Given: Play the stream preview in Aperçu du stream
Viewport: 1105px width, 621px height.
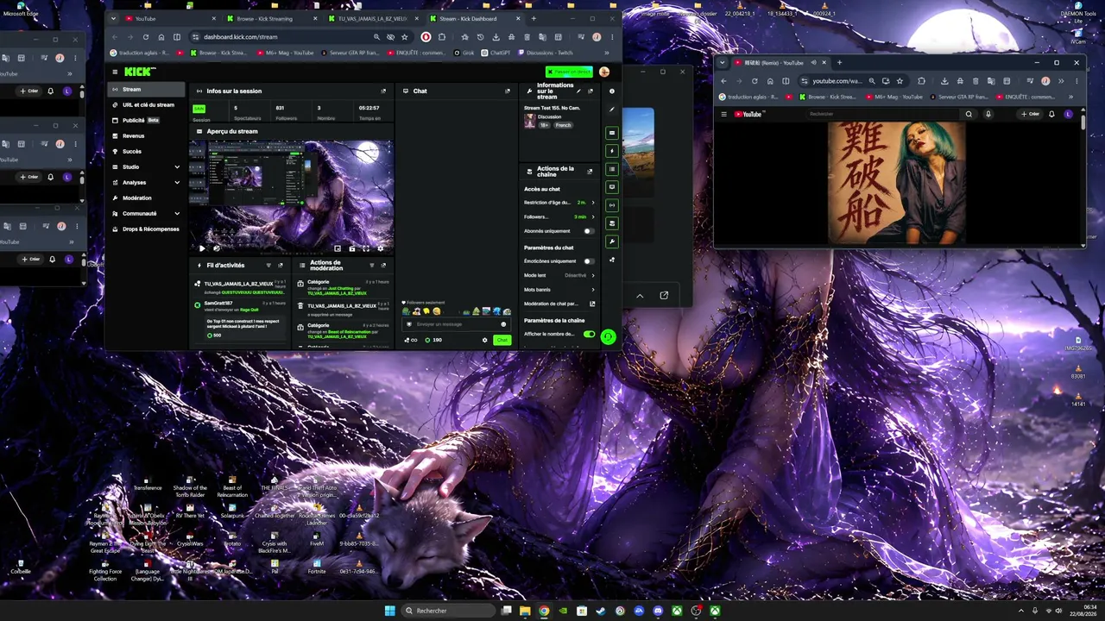Looking at the screenshot, I should [x=202, y=248].
